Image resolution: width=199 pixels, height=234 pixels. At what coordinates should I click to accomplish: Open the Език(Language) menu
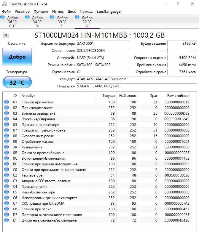click(109, 12)
